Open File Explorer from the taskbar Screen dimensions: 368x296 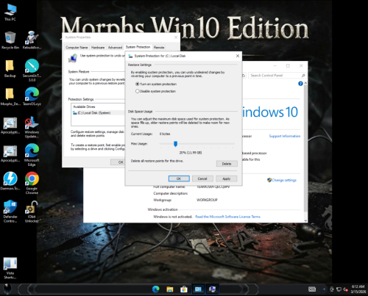coord(170,289)
